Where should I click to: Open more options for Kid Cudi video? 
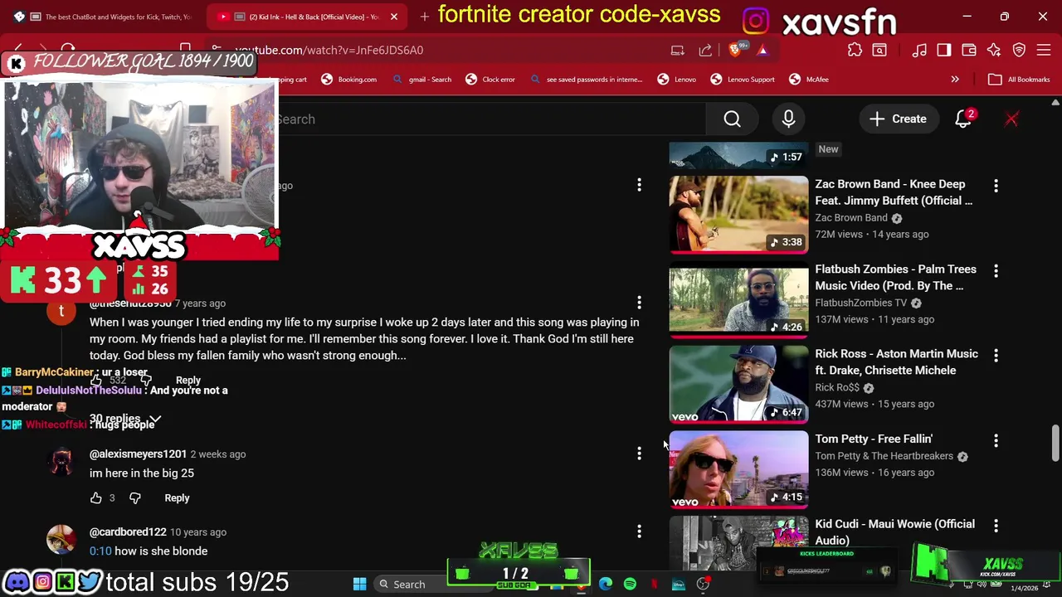point(996,525)
